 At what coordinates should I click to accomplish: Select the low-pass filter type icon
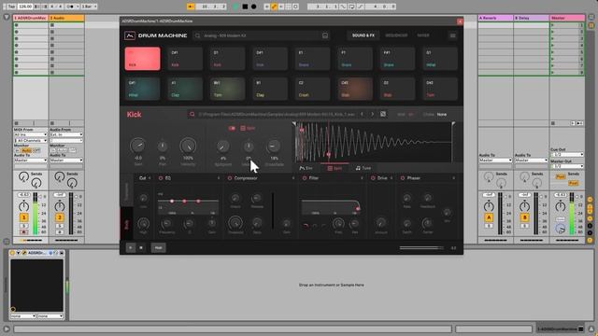(306, 226)
